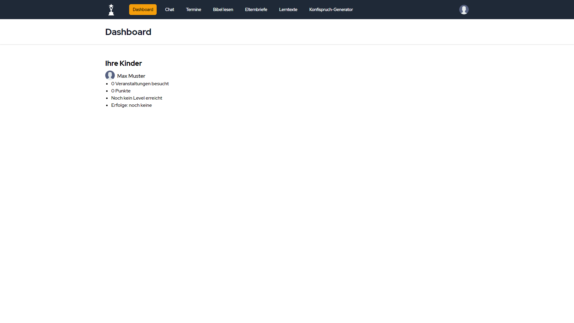The image size is (574, 323).
Task: Select the Erfolge: noch keine line
Action: 132,105
